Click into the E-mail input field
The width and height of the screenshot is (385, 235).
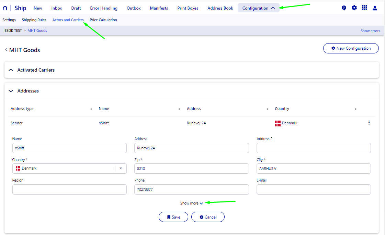[313, 189]
